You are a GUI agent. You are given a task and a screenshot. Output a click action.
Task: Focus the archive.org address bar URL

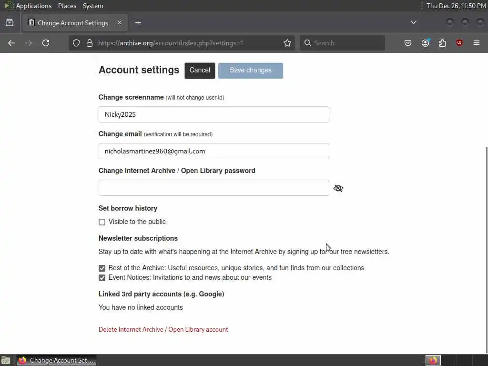170,43
